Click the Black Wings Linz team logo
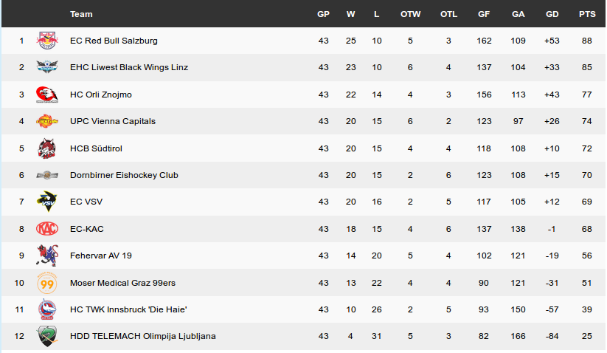607x353 pixels. pos(47,67)
